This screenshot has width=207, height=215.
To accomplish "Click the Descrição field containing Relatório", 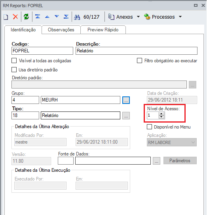I will [137, 51].
